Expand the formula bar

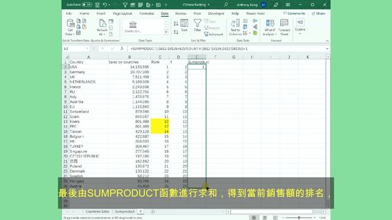[x=327, y=49]
